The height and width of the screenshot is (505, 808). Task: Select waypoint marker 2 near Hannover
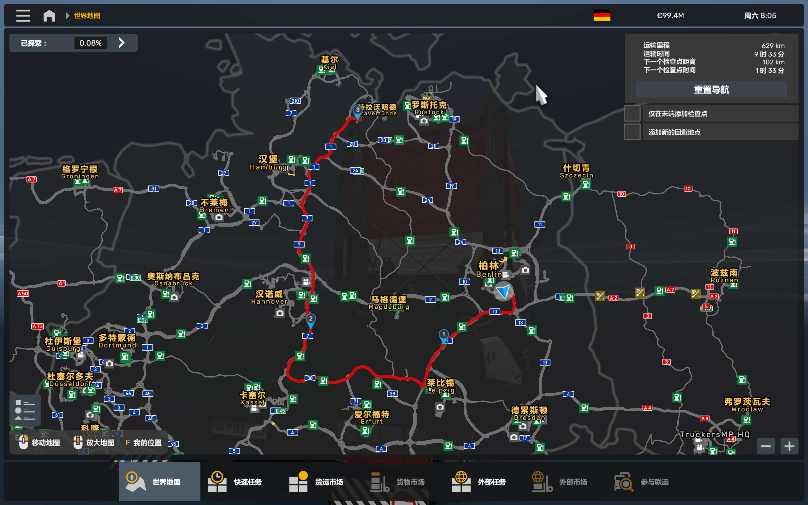311,320
